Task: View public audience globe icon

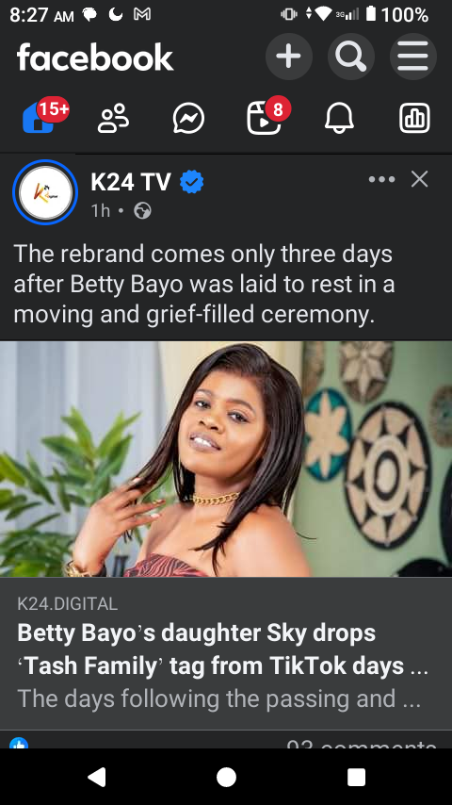Action: coord(142,211)
